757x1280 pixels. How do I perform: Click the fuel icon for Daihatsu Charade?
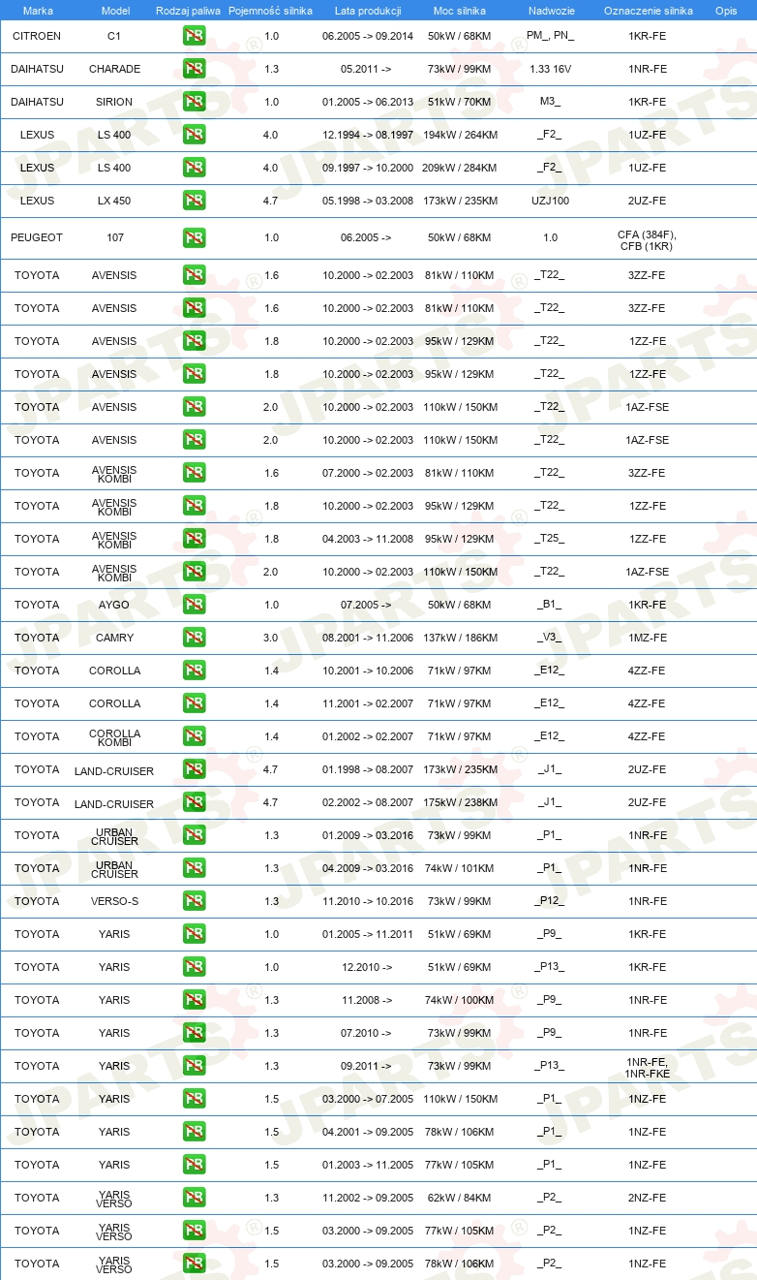point(194,69)
